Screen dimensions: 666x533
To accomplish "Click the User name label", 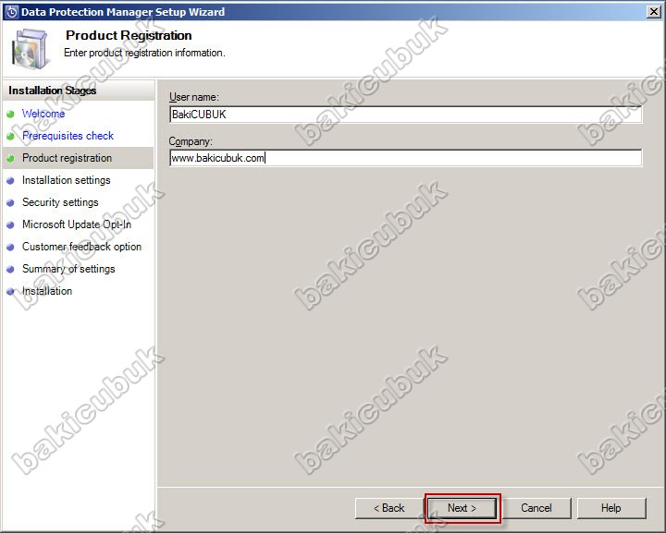I will (194, 97).
